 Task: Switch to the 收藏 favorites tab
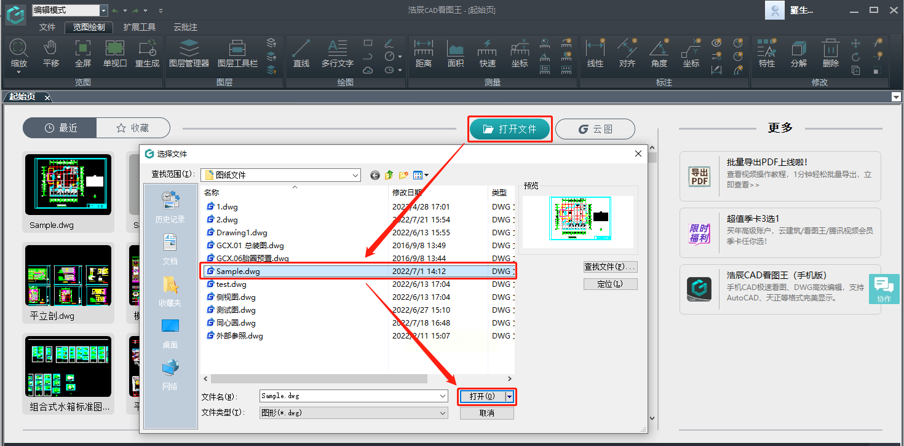coord(133,128)
